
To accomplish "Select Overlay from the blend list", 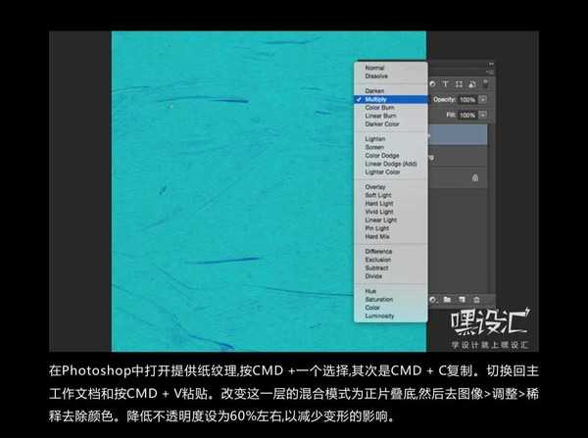I will coord(375,187).
